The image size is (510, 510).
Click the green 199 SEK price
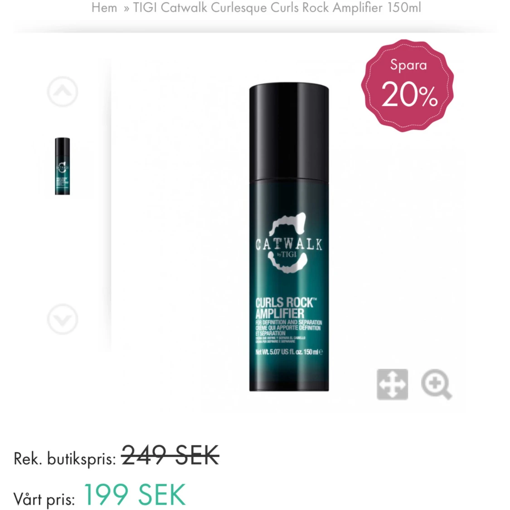(x=135, y=495)
